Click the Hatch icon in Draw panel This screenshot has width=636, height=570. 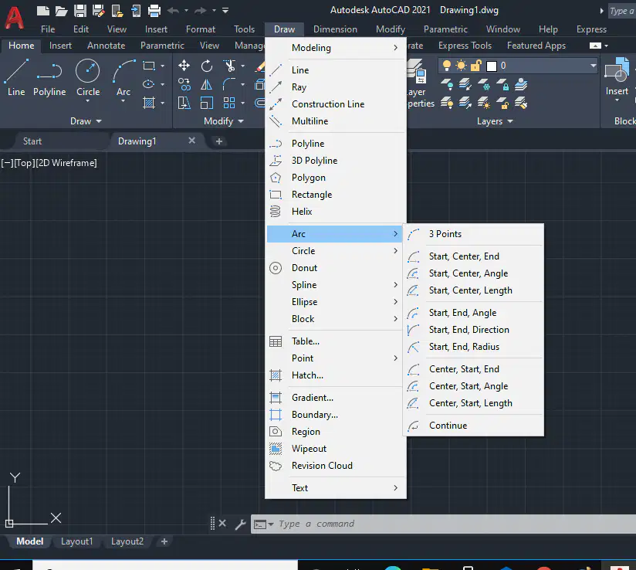pyautogui.click(x=149, y=103)
